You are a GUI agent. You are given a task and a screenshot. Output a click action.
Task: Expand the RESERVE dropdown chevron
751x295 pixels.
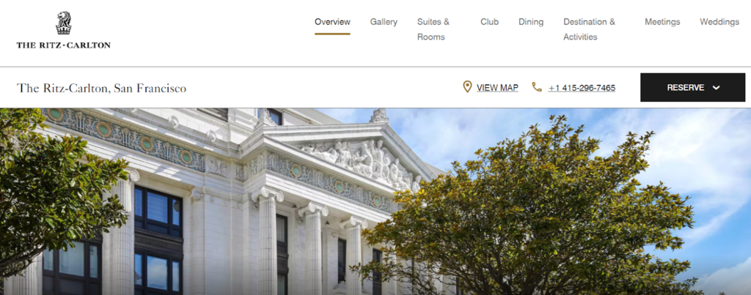click(x=716, y=88)
